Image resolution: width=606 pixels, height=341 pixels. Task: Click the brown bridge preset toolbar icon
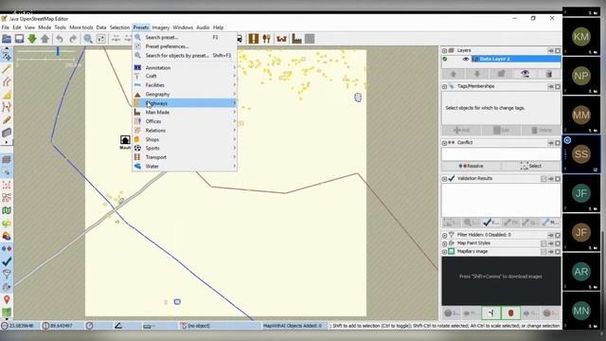coord(282,39)
